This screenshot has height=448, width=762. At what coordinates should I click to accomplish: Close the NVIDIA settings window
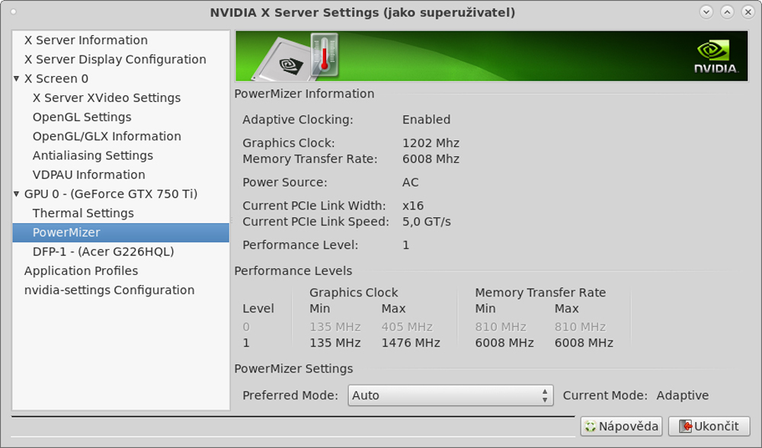pos(748,12)
